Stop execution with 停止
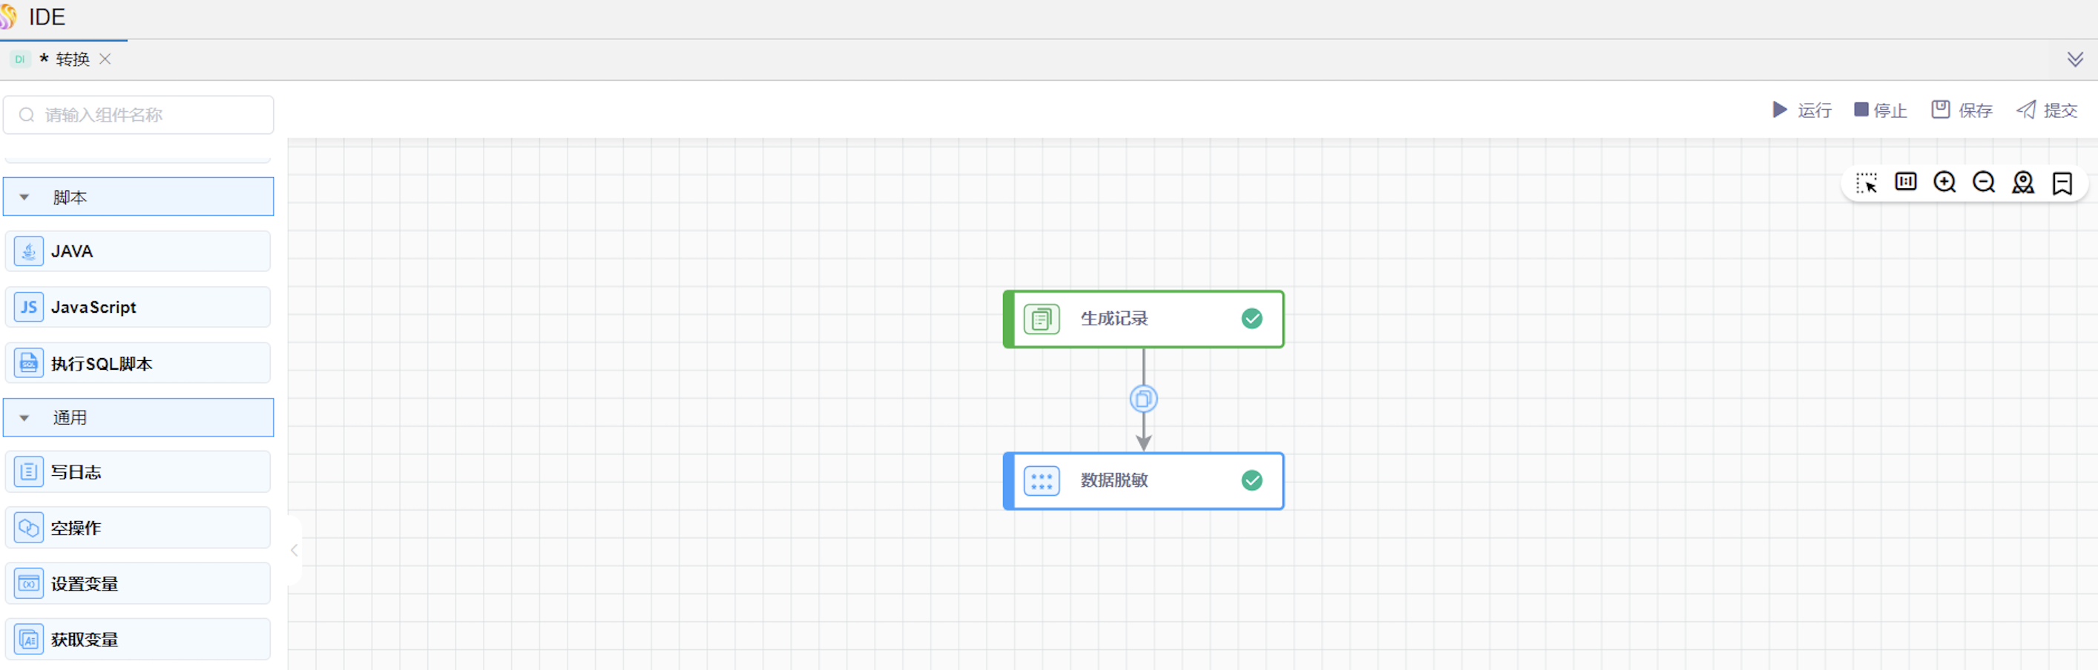 [x=1880, y=110]
